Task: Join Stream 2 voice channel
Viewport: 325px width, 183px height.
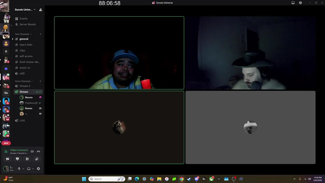Action: coord(28,86)
